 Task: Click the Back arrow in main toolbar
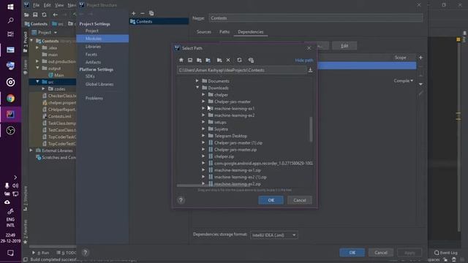56,15
